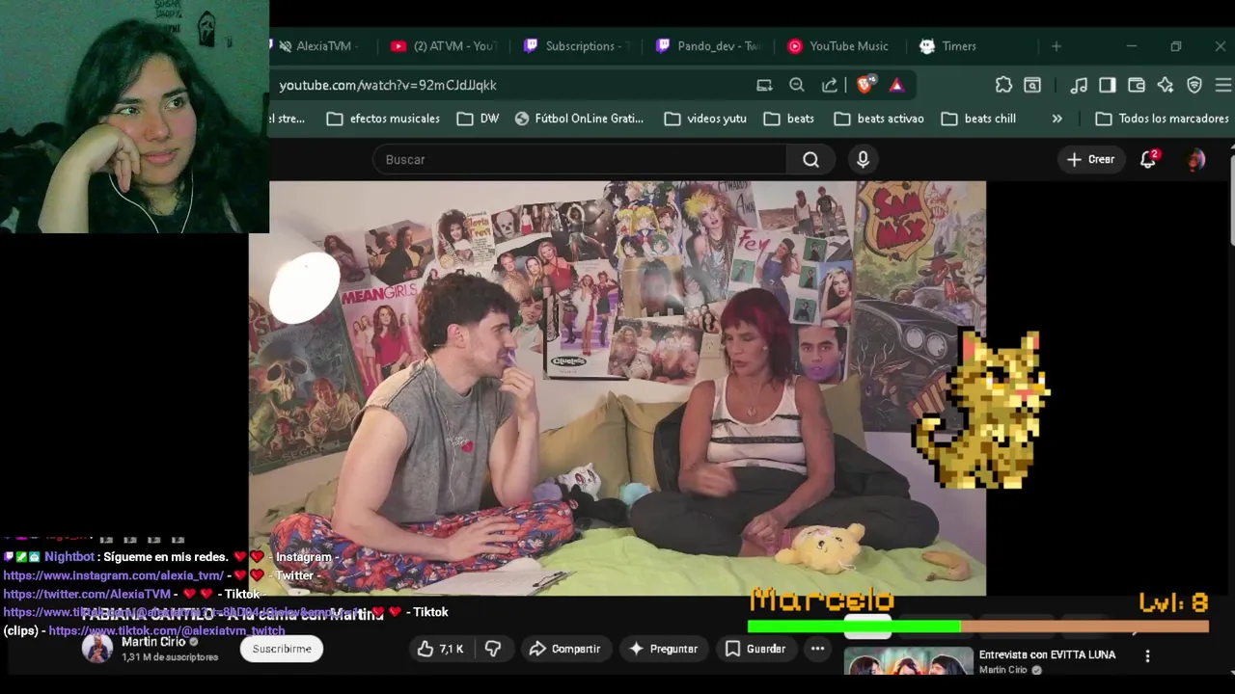This screenshot has width=1235, height=694.
Task: Switch to the YouTube Music tab
Action: [839, 46]
